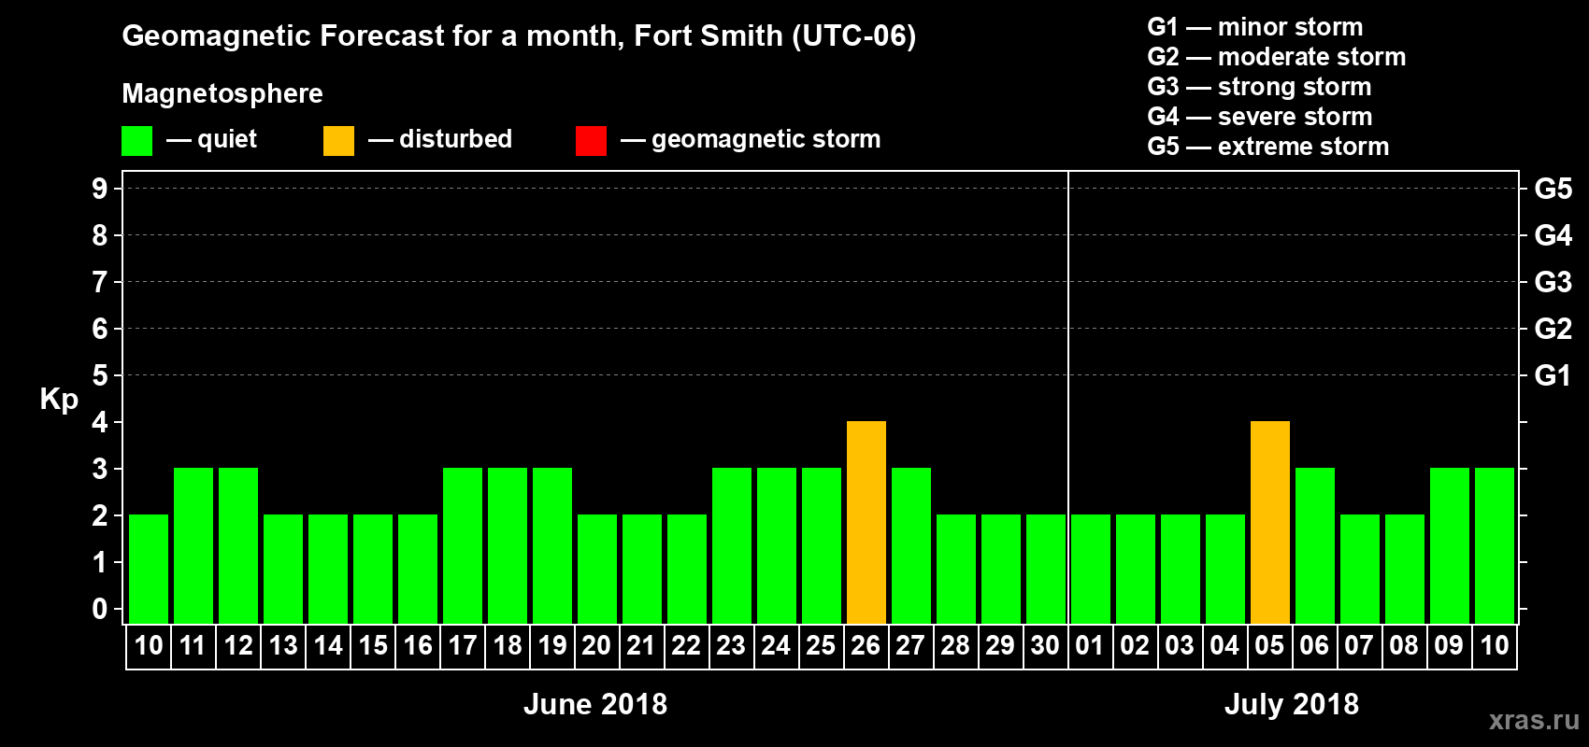Click date cell 20 in June
The width and height of the screenshot is (1589, 747).
(x=597, y=646)
